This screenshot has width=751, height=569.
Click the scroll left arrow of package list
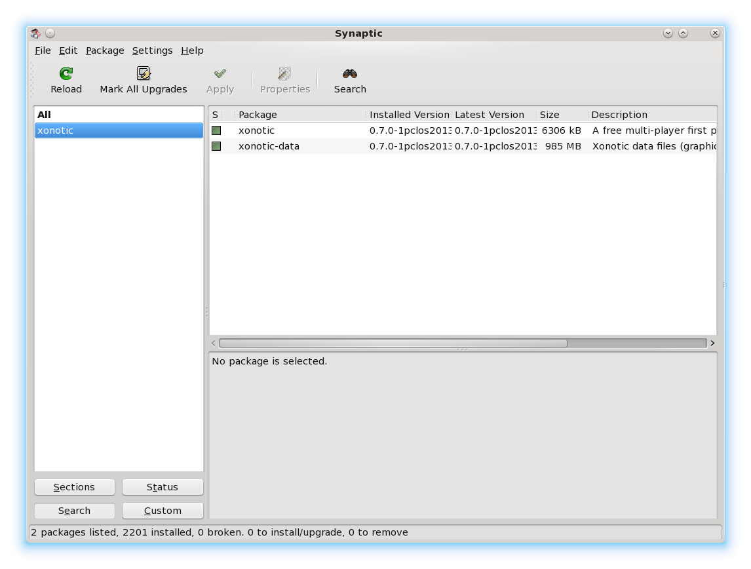point(214,343)
